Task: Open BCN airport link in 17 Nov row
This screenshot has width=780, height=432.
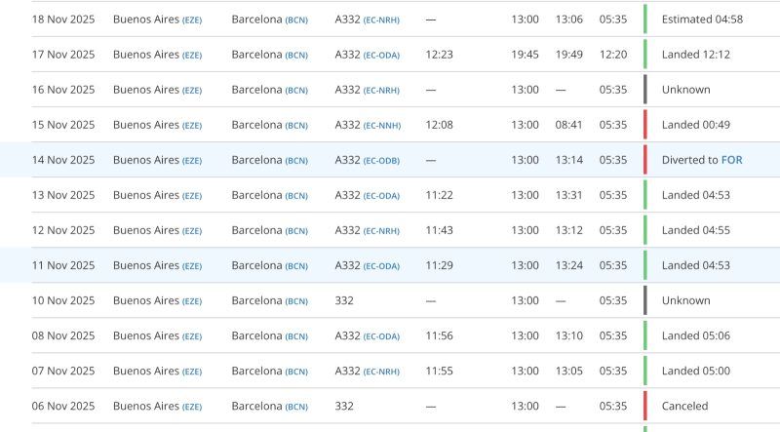Action: click(296, 55)
